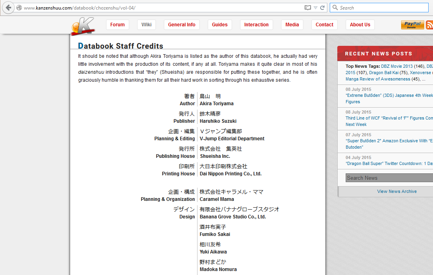Open the General Info menu
The image size is (433, 275).
tap(182, 25)
